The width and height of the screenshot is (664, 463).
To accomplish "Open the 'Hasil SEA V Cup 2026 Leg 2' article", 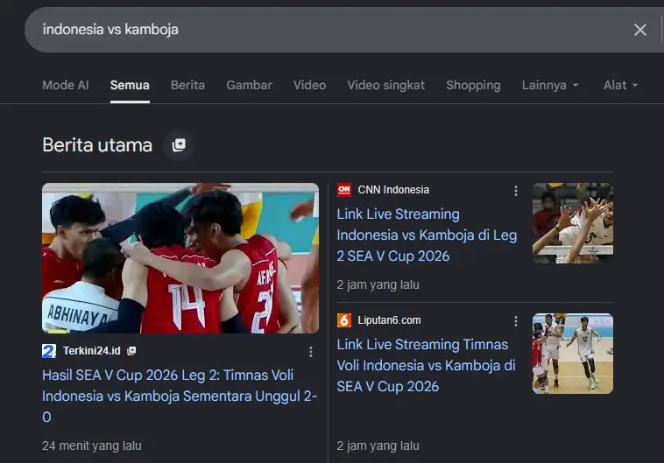I will [x=180, y=396].
